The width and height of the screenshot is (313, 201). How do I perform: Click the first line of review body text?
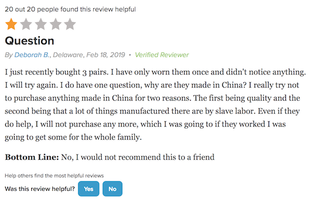tap(155, 72)
